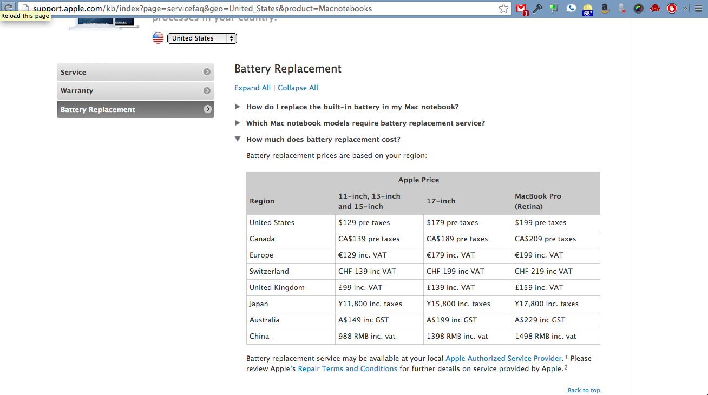Screen dimensions: 708x395
Task: Click the arrow icon on Warranty tab
Action: tap(207, 90)
